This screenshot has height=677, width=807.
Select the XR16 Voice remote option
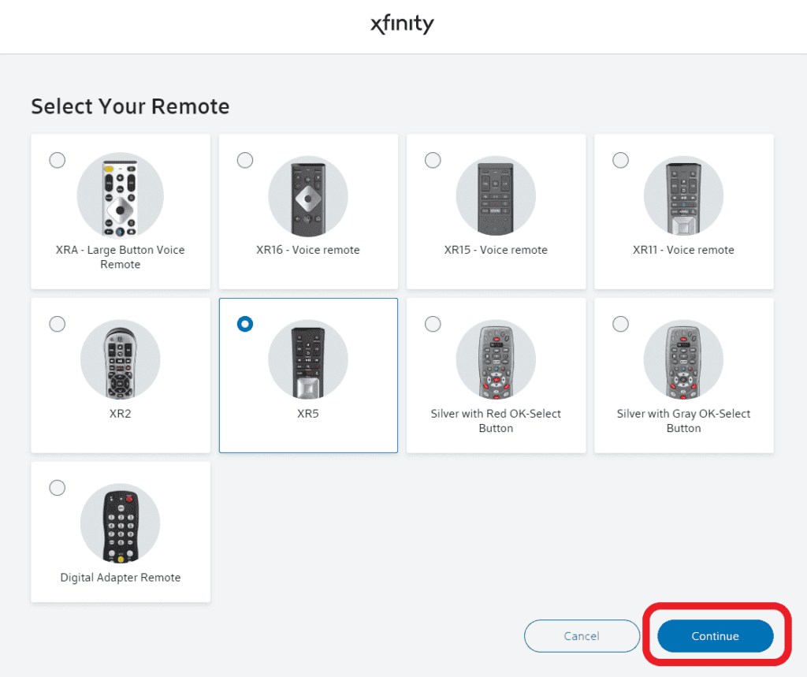coord(244,160)
